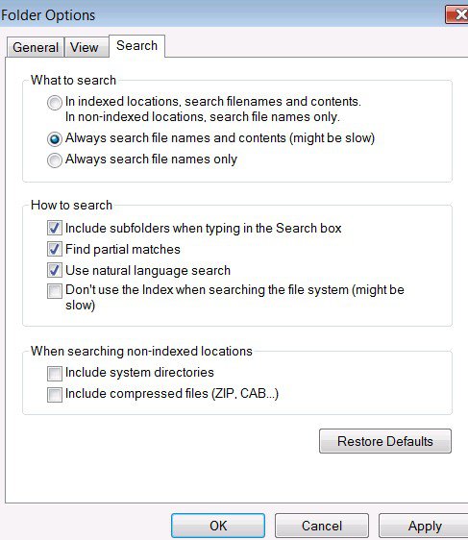This screenshot has height=540, width=468.
Task: Enable Include compressed files (ZIP, CAB...)
Action: [55, 395]
